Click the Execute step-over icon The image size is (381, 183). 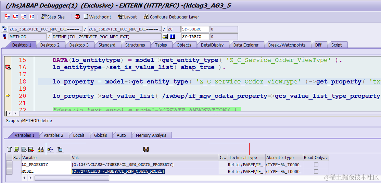[x=15, y=17]
